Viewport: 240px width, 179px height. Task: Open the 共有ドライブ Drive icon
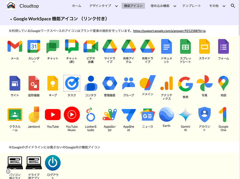tap(148, 46)
